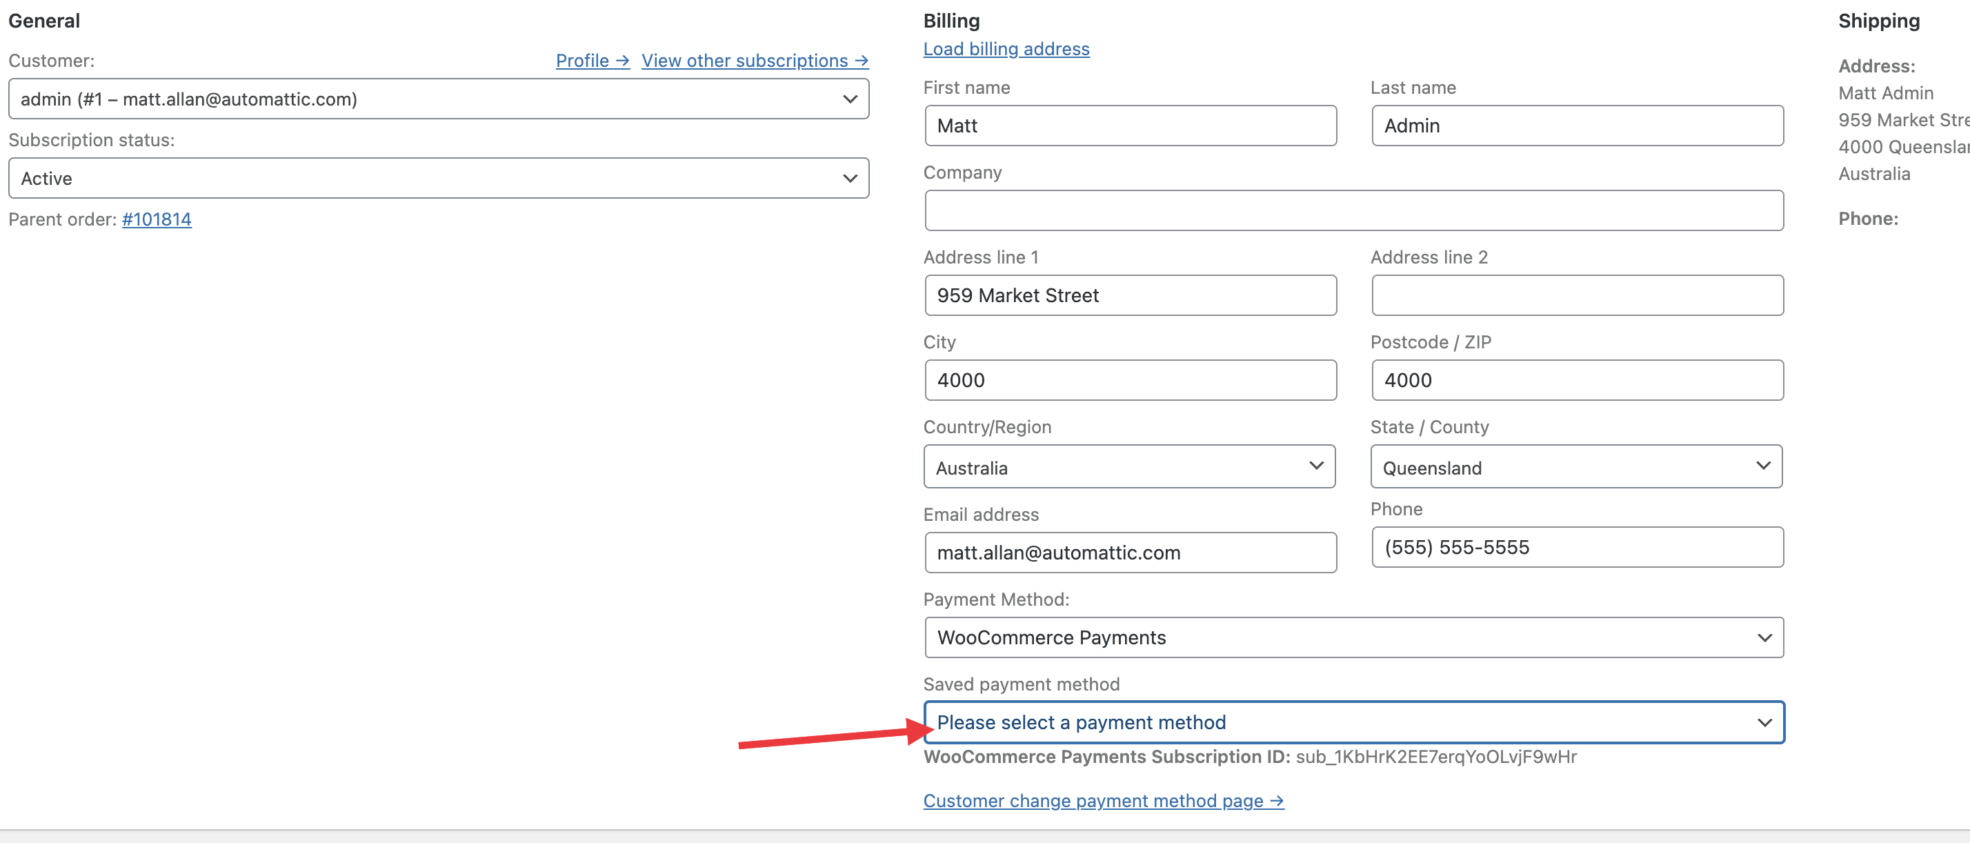This screenshot has height=843, width=1970.
Task: Click the billing Email address field
Action: click(x=1130, y=553)
